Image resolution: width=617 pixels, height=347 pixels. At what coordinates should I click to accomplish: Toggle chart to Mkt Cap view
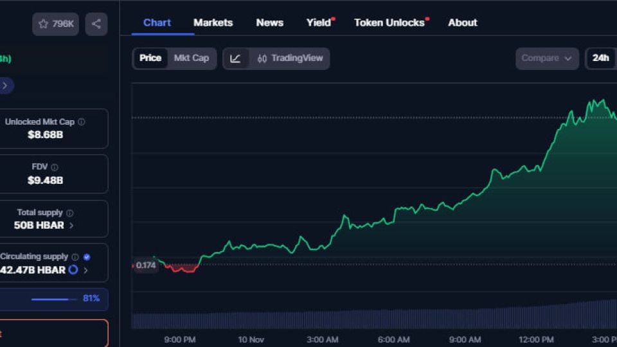[x=191, y=58]
